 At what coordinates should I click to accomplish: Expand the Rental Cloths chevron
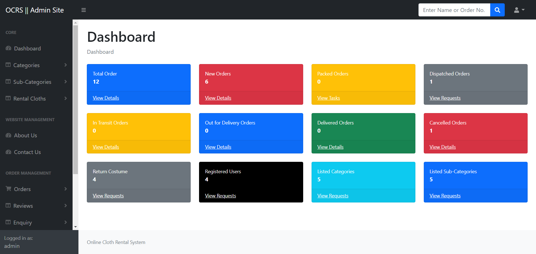(66, 98)
